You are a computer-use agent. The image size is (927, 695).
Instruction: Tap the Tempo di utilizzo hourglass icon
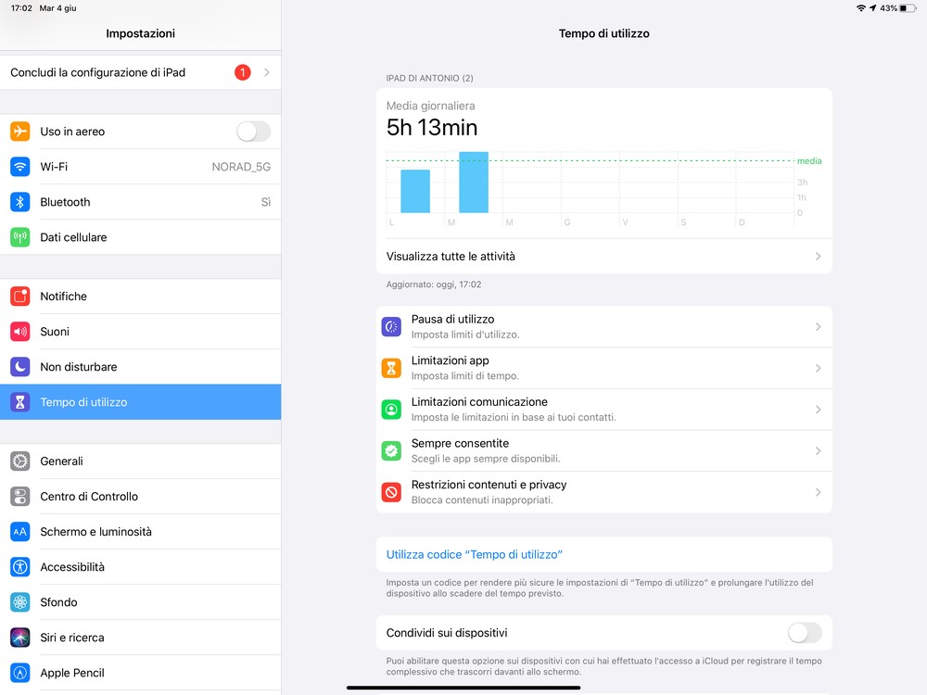(x=20, y=402)
